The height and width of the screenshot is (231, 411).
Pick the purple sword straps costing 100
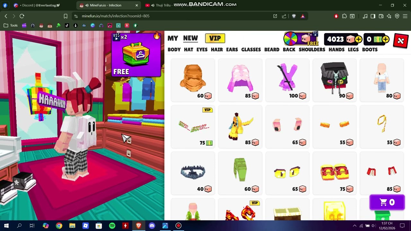pyautogui.click(x=287, y=80)
